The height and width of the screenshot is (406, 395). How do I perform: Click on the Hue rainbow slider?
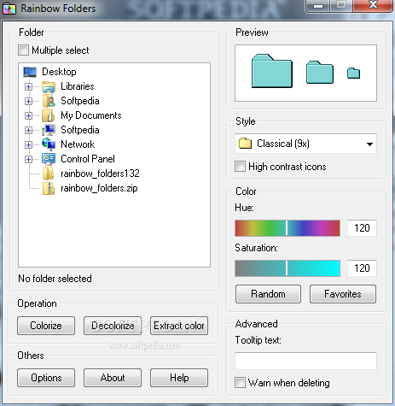[288, 228]
